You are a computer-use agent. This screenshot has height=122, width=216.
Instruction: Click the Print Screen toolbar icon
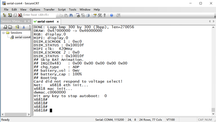pyautogui.click(x=78, y=15)
